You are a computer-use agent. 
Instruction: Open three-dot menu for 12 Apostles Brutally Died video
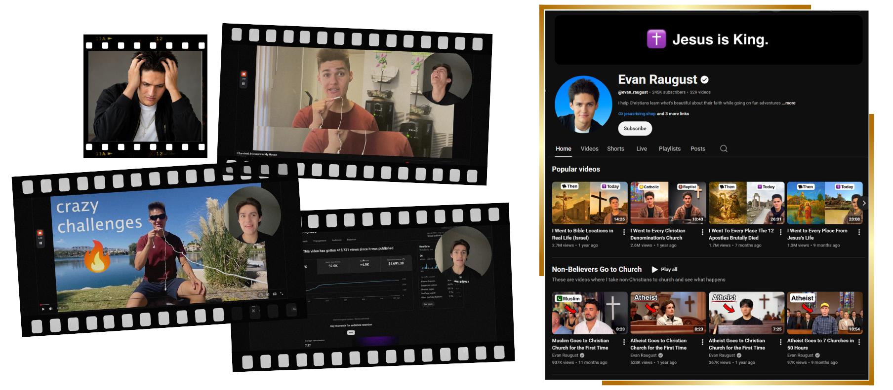[780, 232]
